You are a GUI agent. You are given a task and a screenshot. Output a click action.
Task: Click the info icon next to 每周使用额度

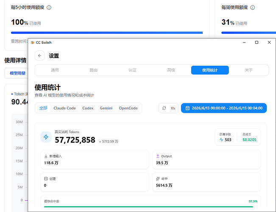tap(253, 8)
